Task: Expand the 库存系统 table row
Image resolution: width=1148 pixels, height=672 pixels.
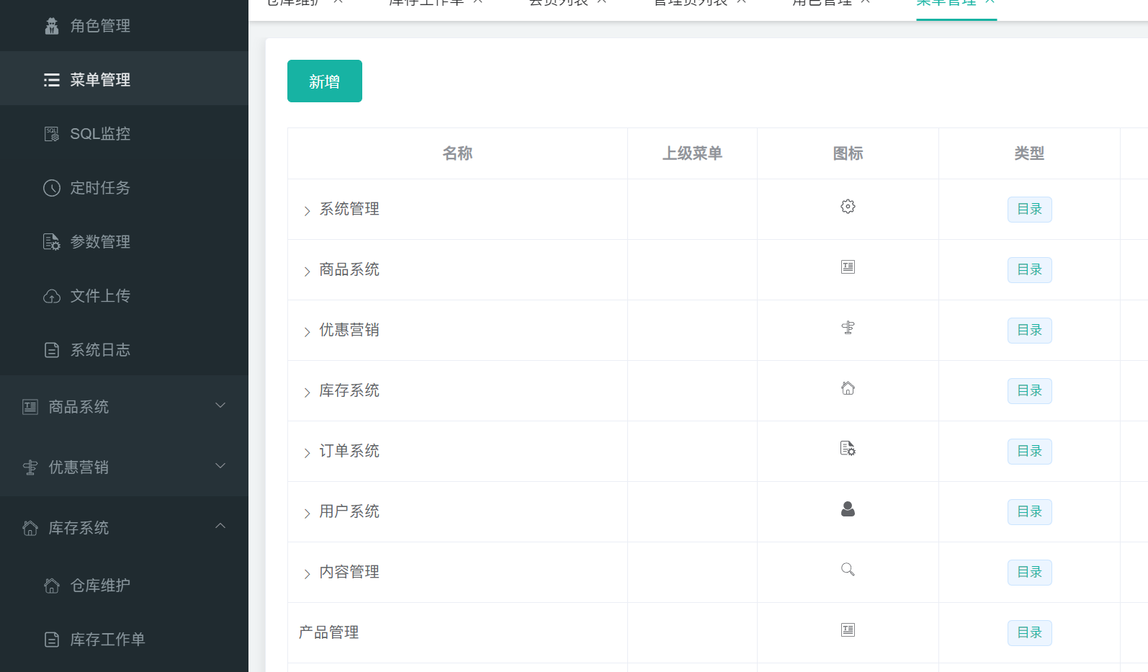Action: point(307,393)
